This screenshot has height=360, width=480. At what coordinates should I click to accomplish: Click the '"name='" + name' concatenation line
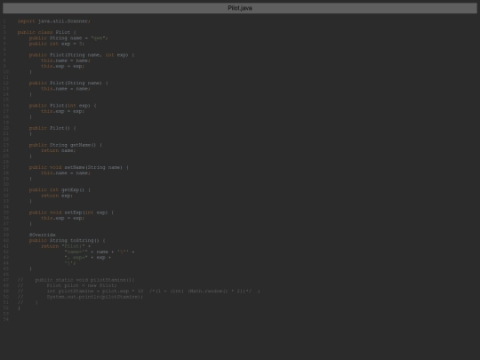[100, 252]
